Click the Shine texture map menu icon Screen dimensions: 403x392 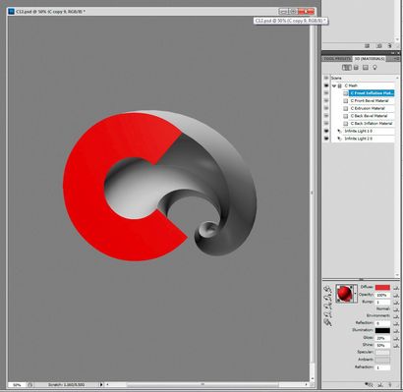tap(396, 345)
